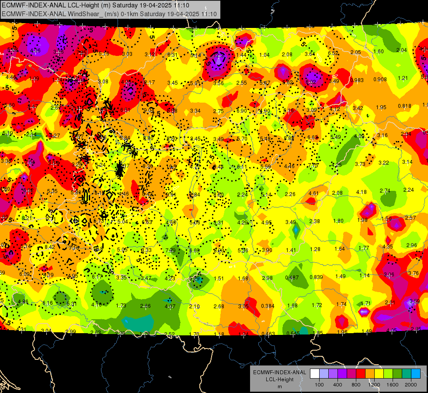Screen dimensions: 428x393
Task: Click the map value 6.31
Action: pos(172,55)
